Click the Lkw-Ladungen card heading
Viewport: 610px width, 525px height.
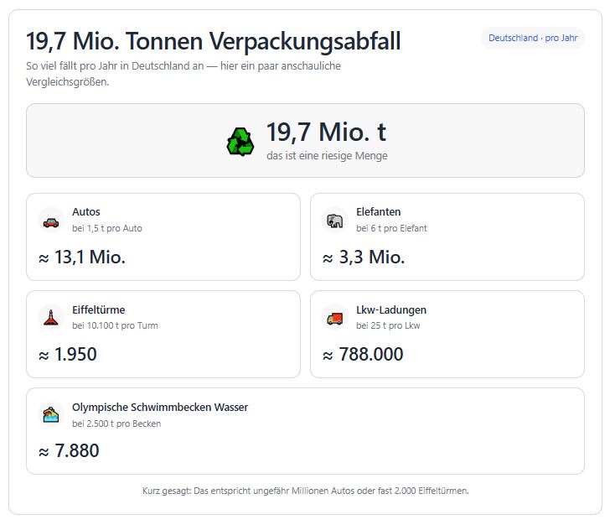pyautogui.click(x=391, y=309)
